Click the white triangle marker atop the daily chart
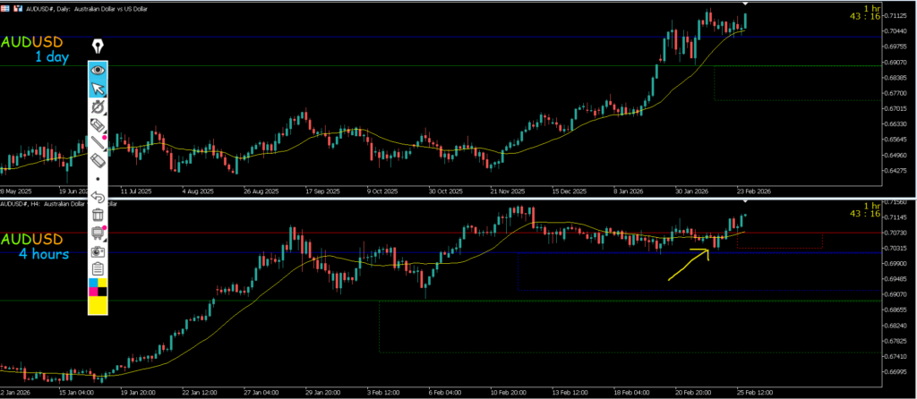917x399 pixels. [x=745, y=4]
